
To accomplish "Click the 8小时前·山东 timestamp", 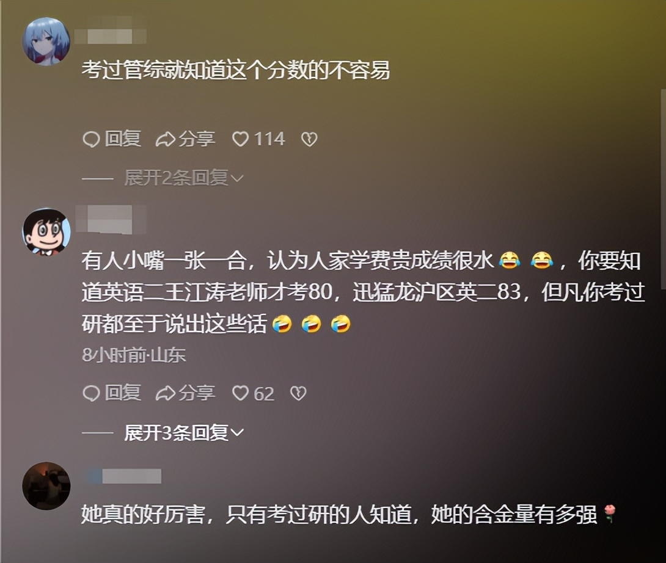I will 134,355.
